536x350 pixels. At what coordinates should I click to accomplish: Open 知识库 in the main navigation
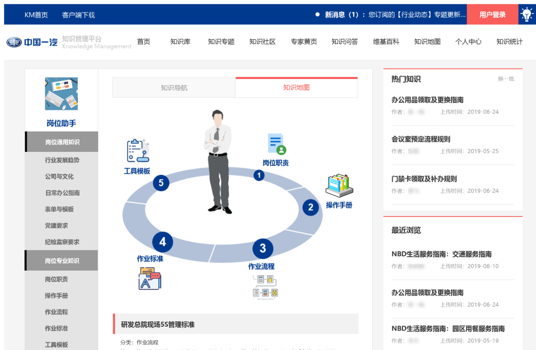(x=180, y=42)
